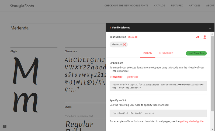Click the Merienda page heading

point(19,28)
